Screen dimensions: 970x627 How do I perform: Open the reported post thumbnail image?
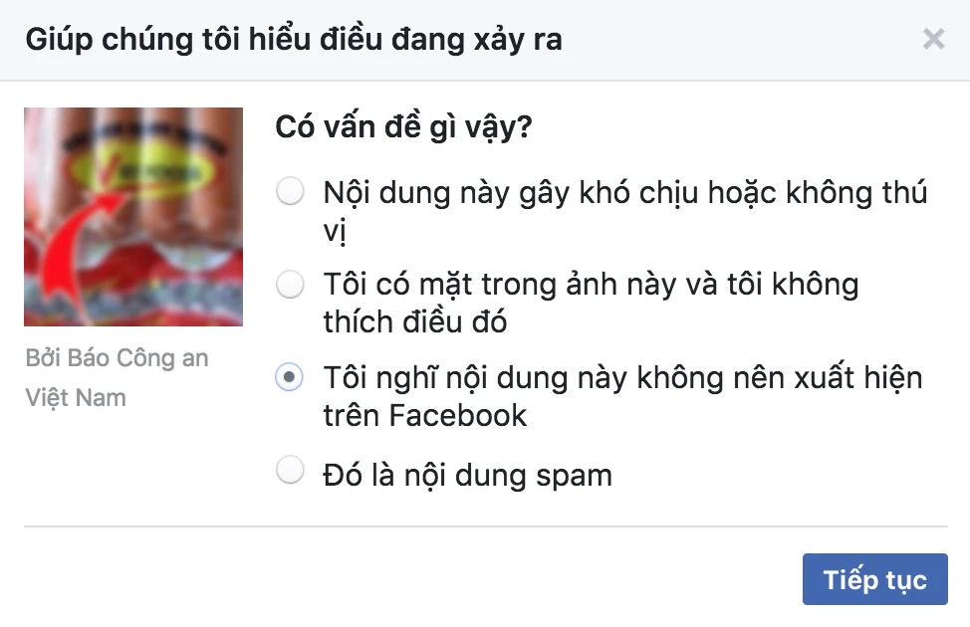(133, 216)
